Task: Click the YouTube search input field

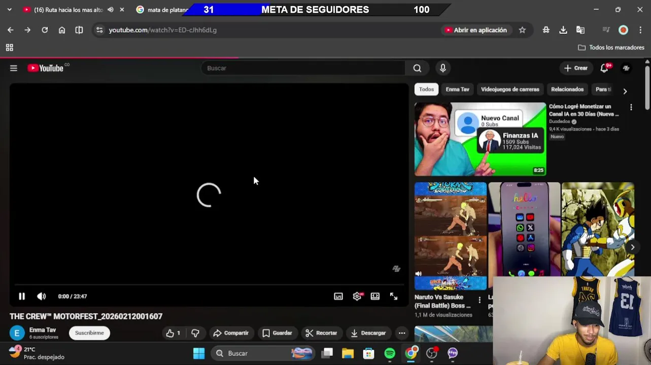Action: tap(303, 68)
